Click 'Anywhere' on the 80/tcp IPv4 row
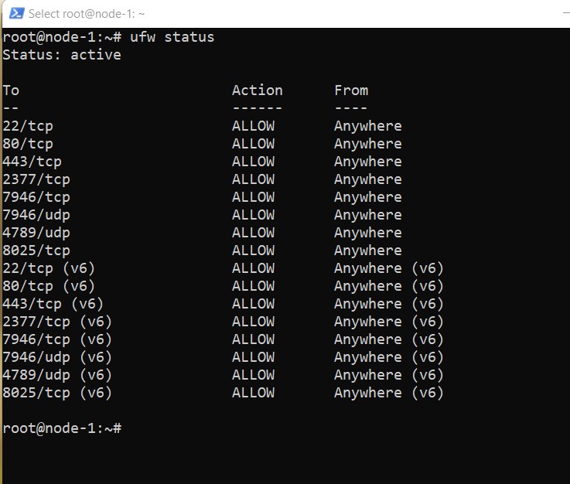Image resolution: width=570 pixels, height=484 pixels. click(x=368, y=144)
